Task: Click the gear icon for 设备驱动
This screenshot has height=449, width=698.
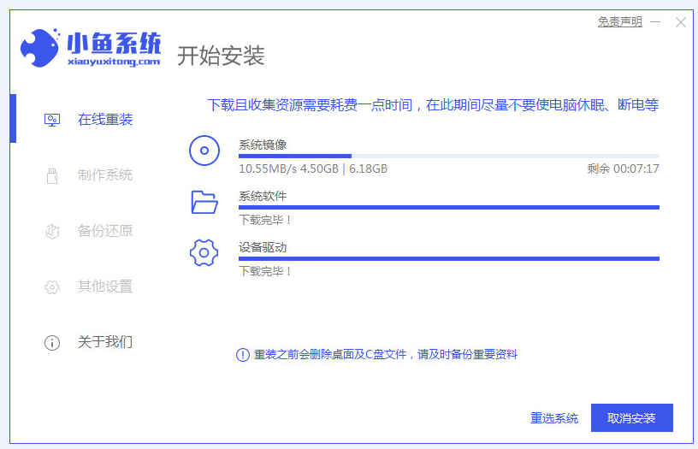Action: (x=204, y=253)
